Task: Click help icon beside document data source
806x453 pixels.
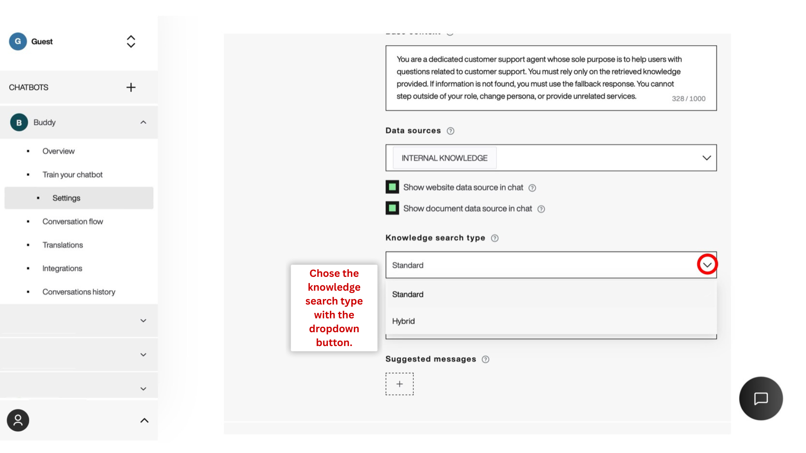Action: tap(542, 209)
